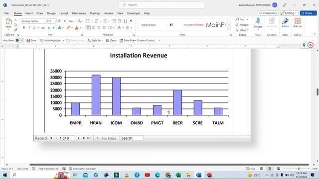Switch to Layout tab
The width and height of the screenshot is (319, 179).
tap(64, 13)
